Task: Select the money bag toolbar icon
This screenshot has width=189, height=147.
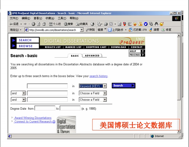Action: (140, 24)
